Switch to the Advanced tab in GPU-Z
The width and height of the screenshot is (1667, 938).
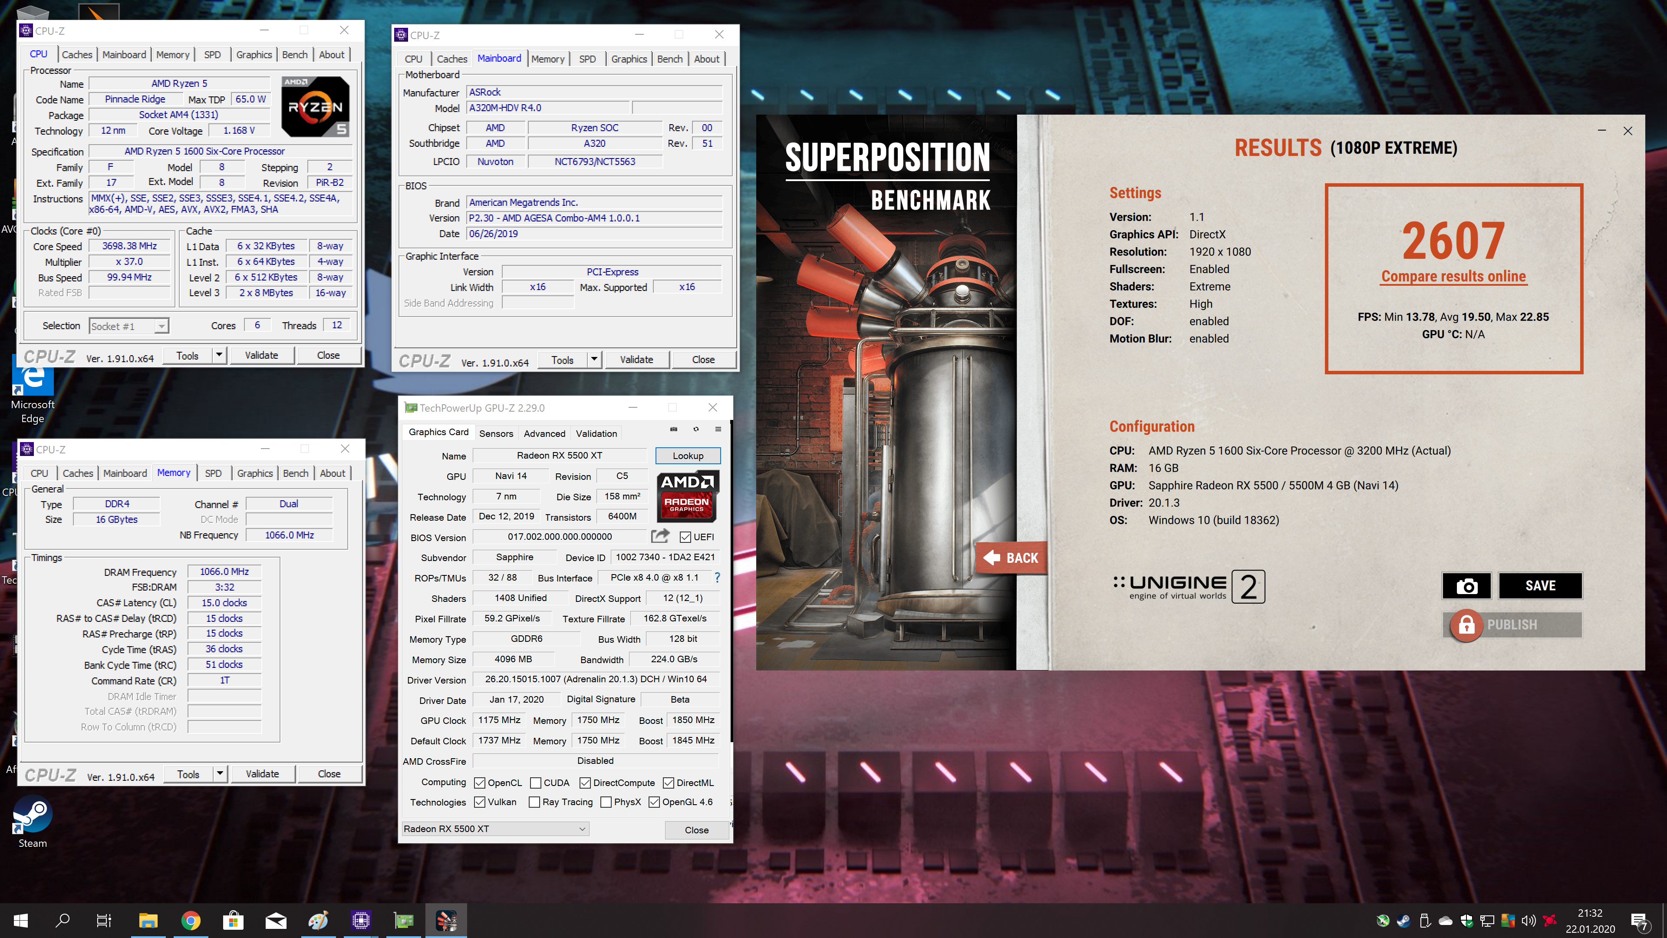[x=544, y=433]
